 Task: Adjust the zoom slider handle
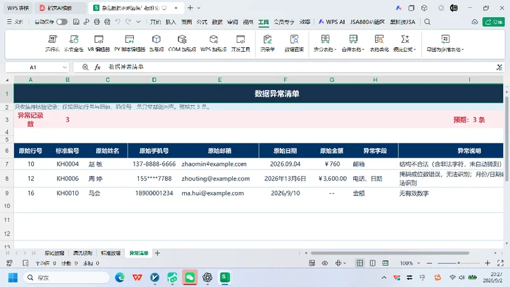[458, 263]
